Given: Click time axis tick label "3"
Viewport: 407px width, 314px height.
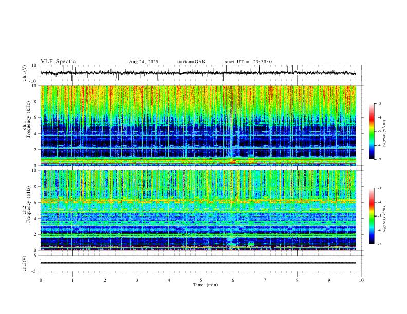Looking at the screenshot, I should (x=137, y=280).
